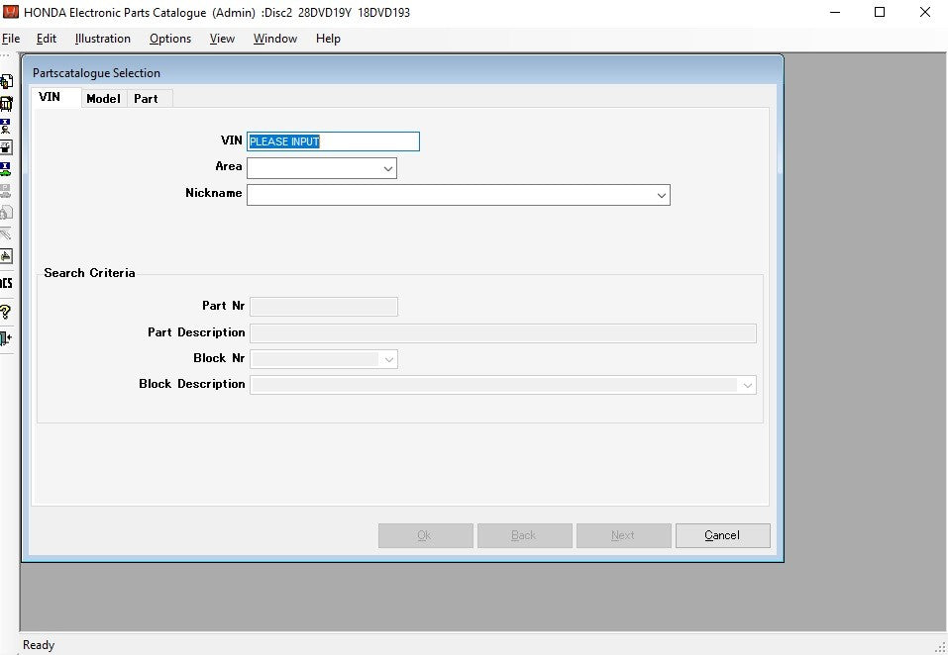The height and width of the screenshot is (655, 948).
Task: Click the VIN input field
Action: point(333,141)
